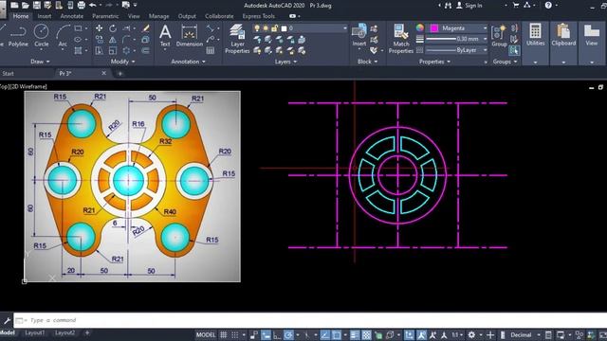The width and height of the screenshot is (607, 341).
Task: Select the Erase tool in Modify panel
Action: tap(146, 28)
